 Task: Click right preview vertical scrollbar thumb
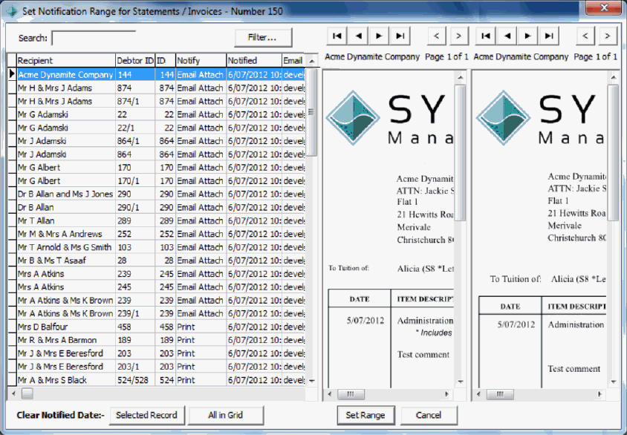tap(614, 152)
